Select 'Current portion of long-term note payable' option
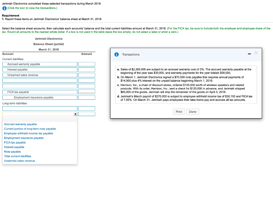Screen dimensions: 273x219 pos(30,129)
